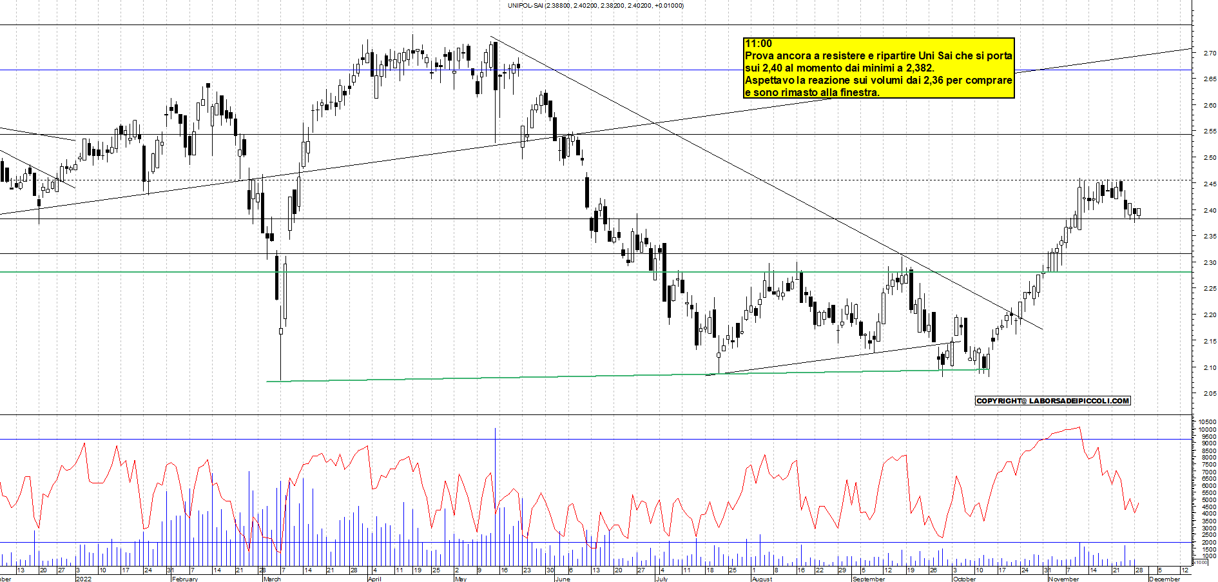Click the 7500 volume axis label

1208,465
